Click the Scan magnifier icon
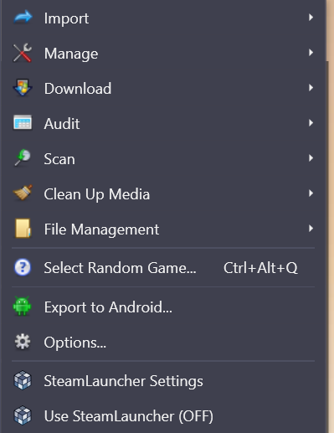 (x=23, y=158)
